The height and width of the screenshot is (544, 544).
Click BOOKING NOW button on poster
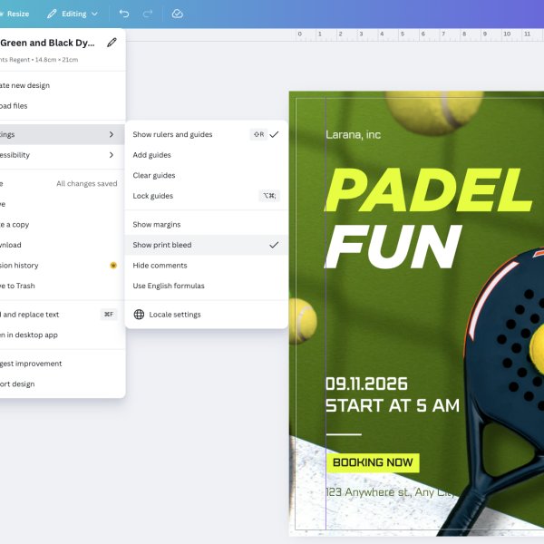[372, 462]
